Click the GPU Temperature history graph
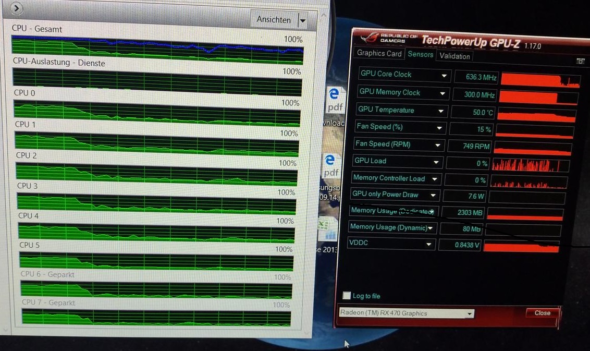This screenshot has width=590, height=351. [x=536, y=115]
